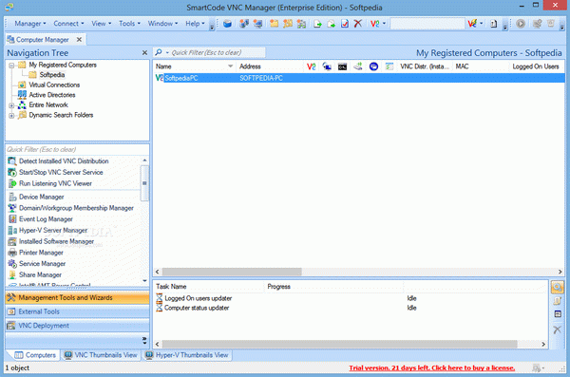Open the Share Manager tool
Viewport: 570px width, 377px height.
[40, 274]
